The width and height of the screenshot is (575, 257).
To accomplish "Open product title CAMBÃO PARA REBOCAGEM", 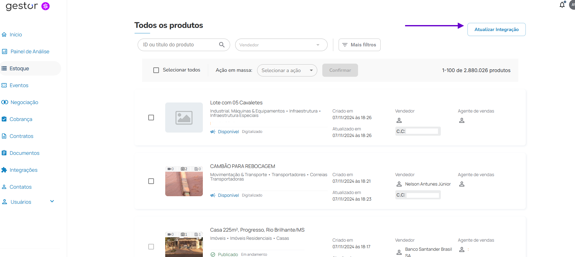I will 243,166.
